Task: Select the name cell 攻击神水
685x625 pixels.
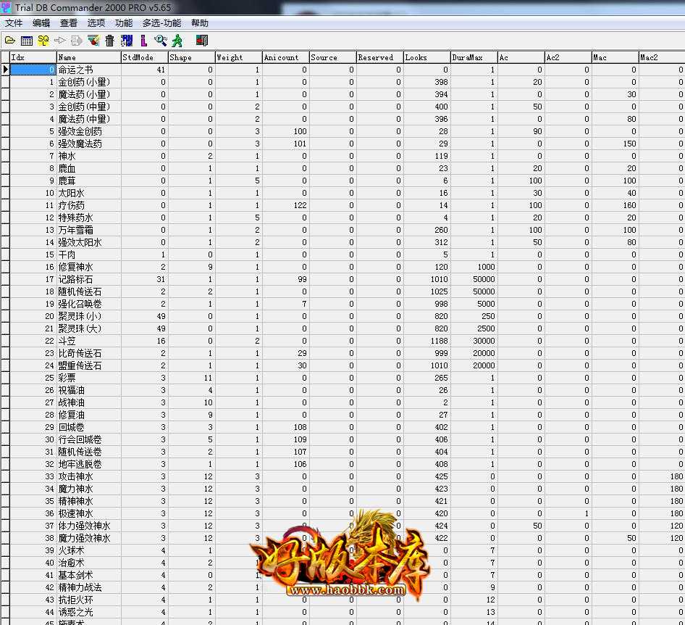Action: point(88,476)
